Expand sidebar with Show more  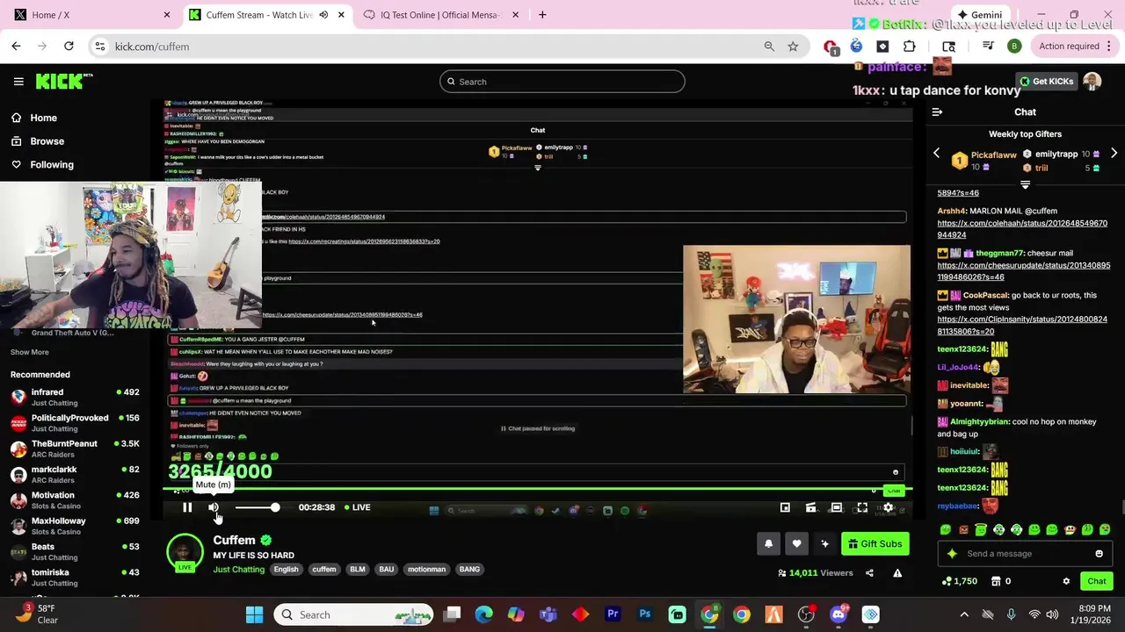tap(29, 352)
